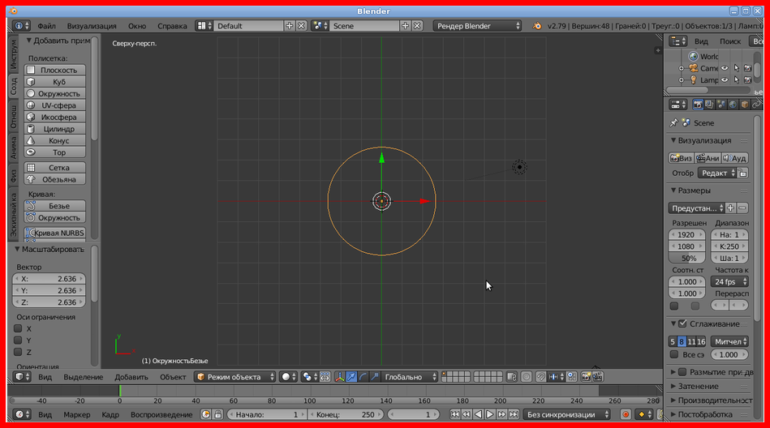770x428 pixels.
Task: Delete the Default screen layout
Action: click(x=301, y=26)
